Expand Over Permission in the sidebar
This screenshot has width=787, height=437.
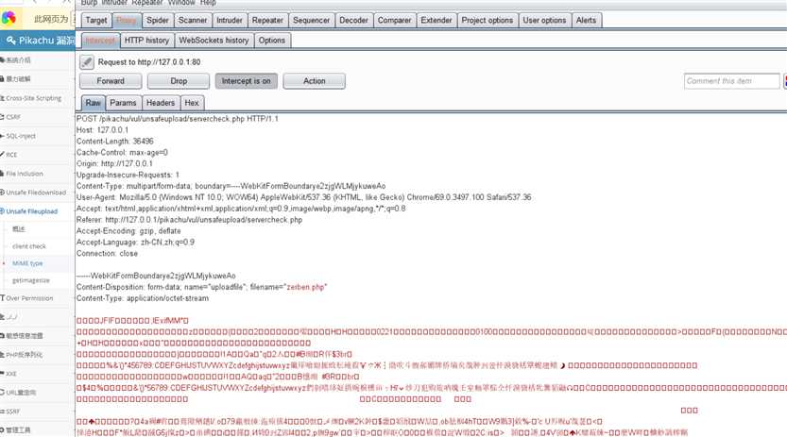pyautogui.click(x=29, y=298)
